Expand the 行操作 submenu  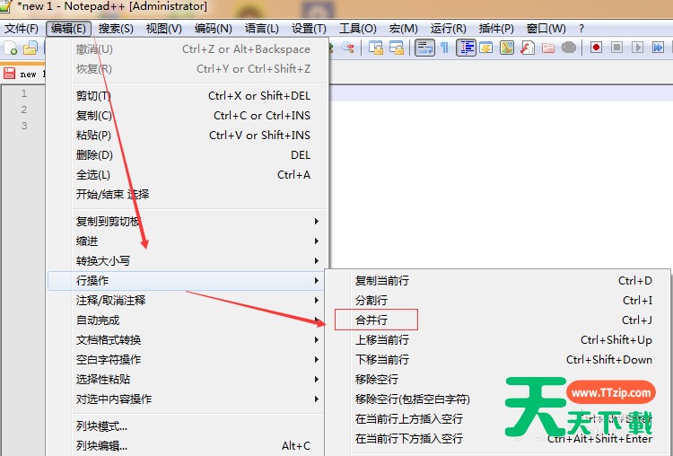188,281
